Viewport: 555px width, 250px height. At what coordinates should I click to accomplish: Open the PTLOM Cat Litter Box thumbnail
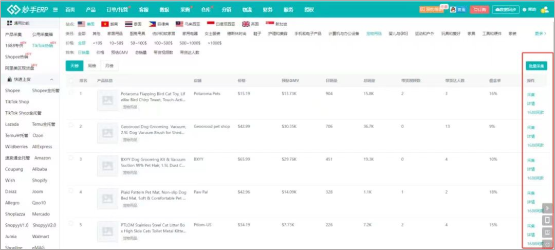(x=107, y=232)
